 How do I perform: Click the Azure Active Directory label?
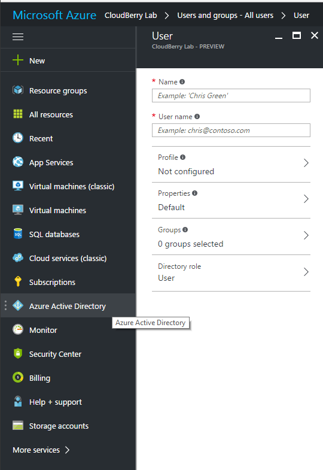[x=68, y=306]
